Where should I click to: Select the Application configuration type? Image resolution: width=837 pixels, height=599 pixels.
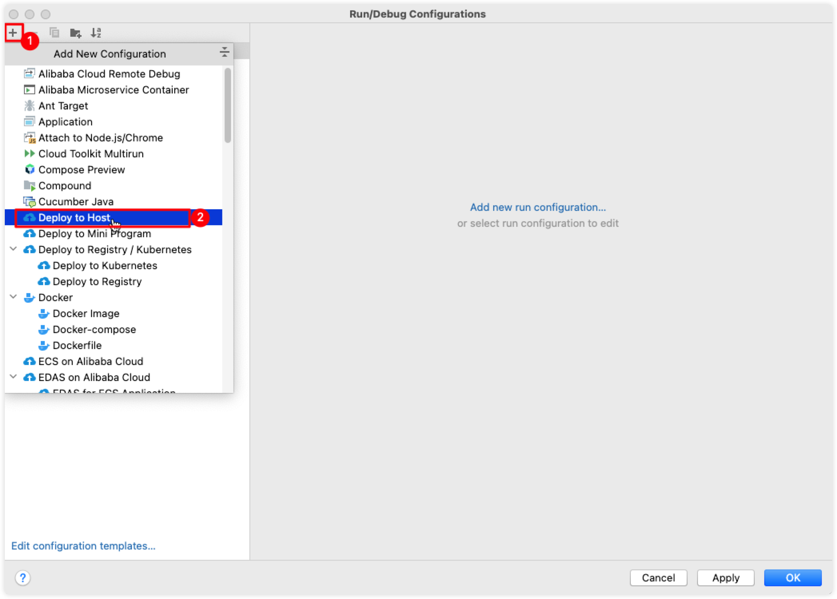click(x=65, y=121)
